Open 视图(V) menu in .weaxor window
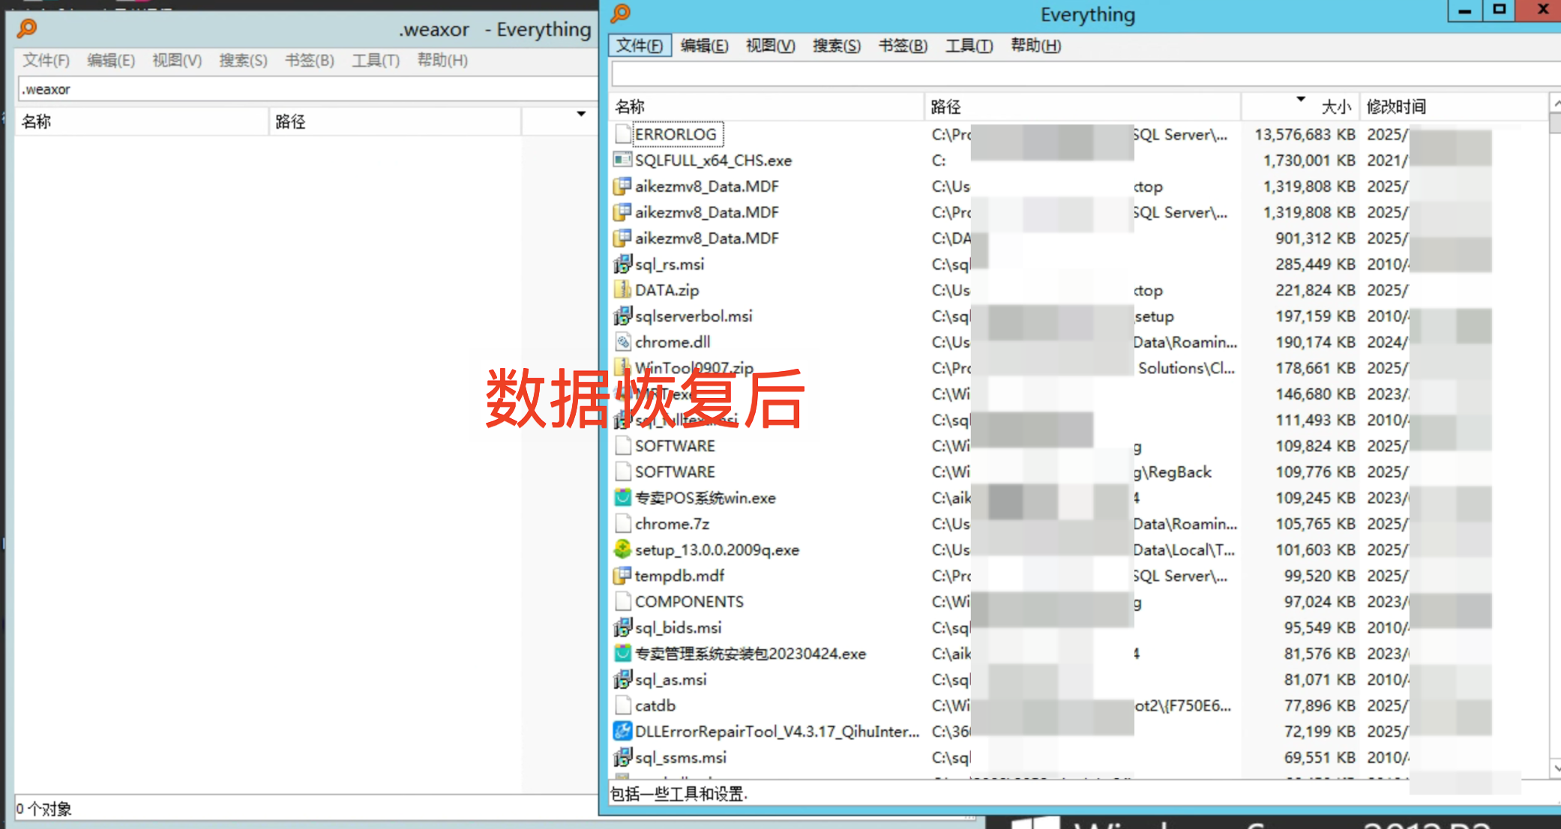The image size is (1561, 829). (x=177, y=60)
